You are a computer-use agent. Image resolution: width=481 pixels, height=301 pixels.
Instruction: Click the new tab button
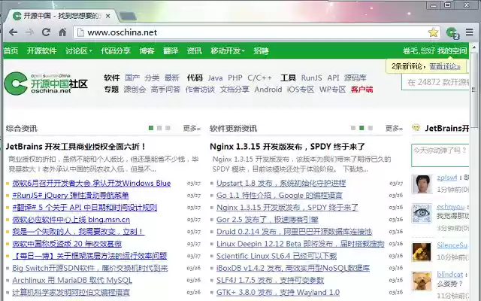click(128, 16)
